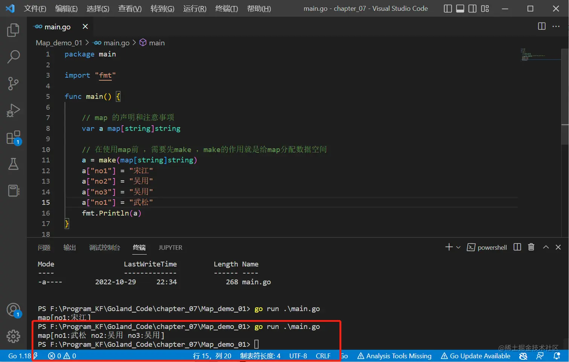This screenshot has width=569, height=362.
Task: Close the main.go editor tab
Action: (x=85, y=26)
